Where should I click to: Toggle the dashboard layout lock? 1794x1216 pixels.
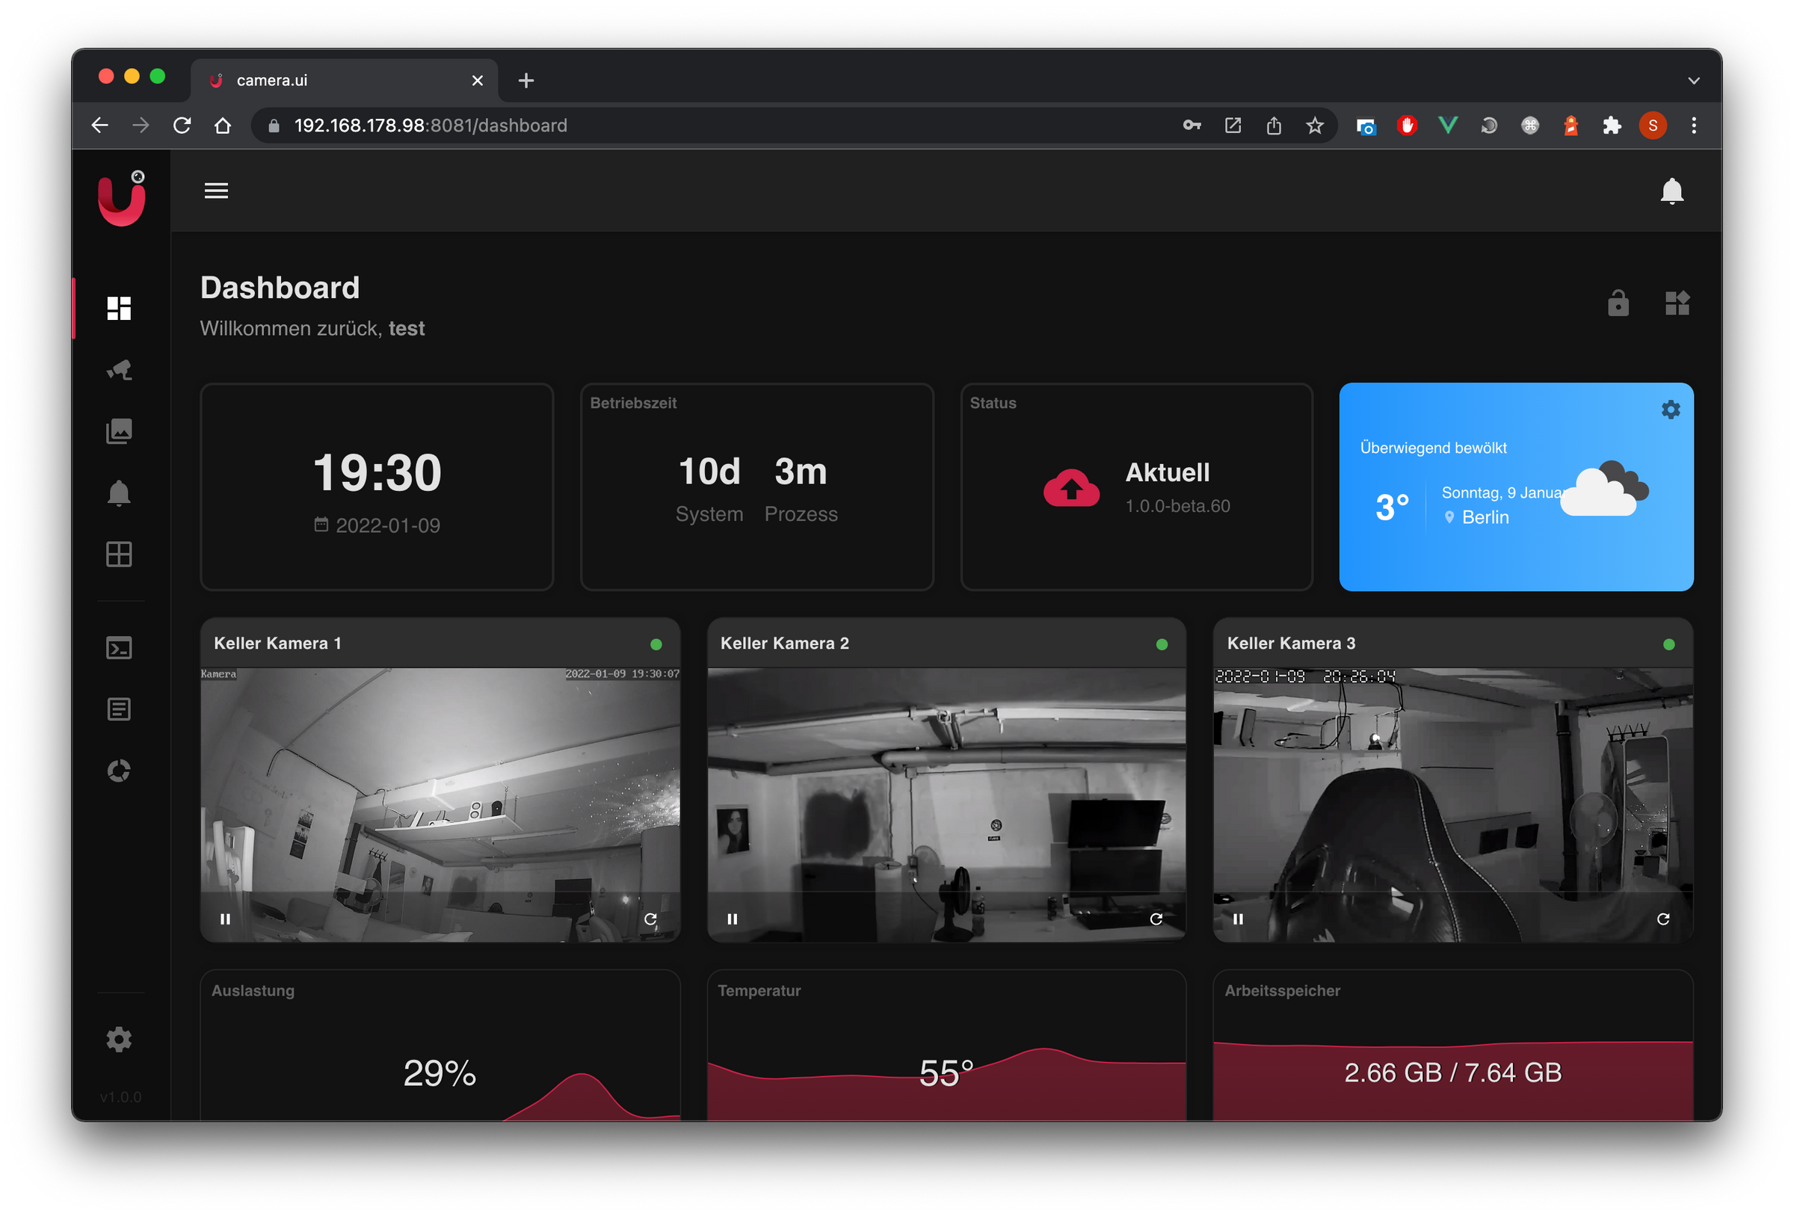pyautogui.click(x=1618, y=303)
